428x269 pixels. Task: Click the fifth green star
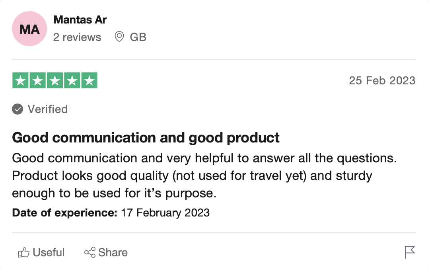click(x=89, y=80)
